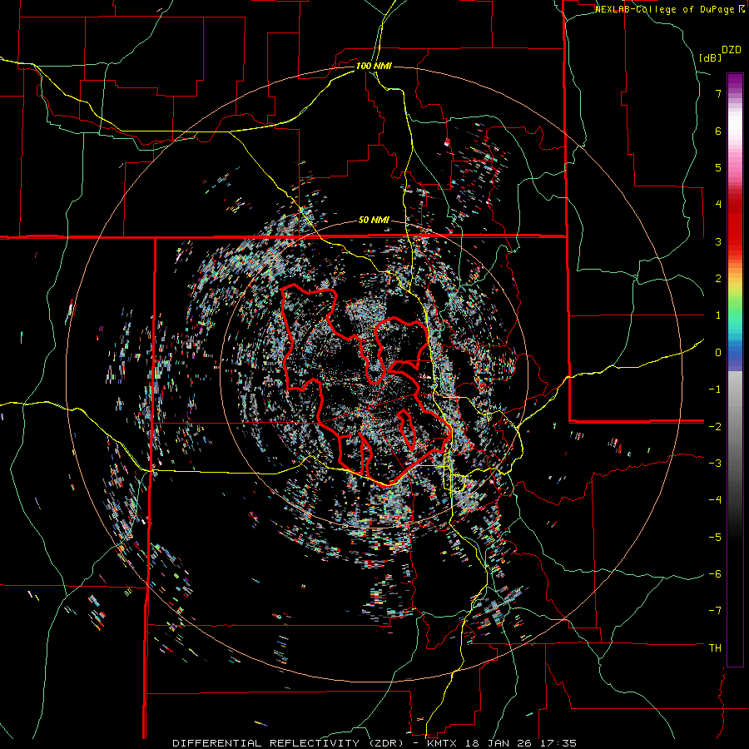This screenshot has width=749, height=749.
Task: Click the TH label on the color scale
Action: pos(715,648)
